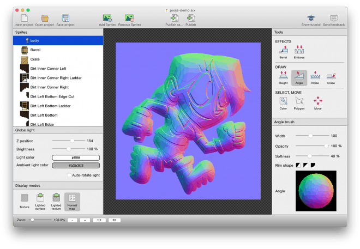Click the zoom out minus button
This screenshot has width=360, height=249.
pyautogui.click(x=73, y=220)
